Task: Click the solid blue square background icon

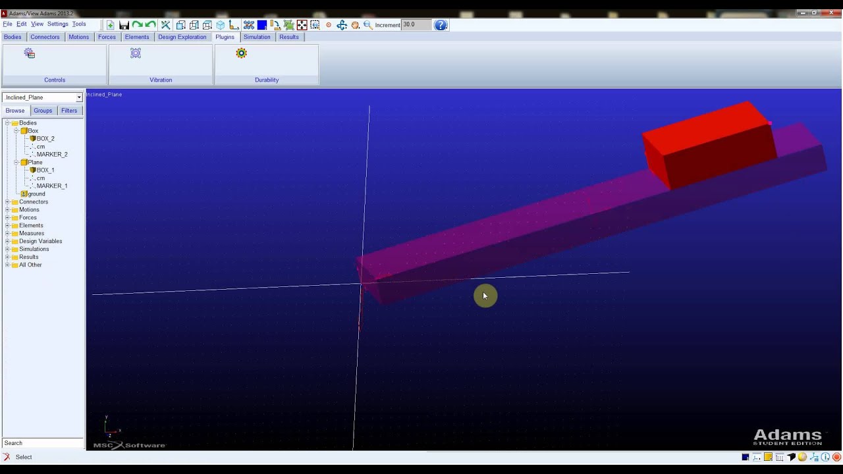Action: tap(262, 25)
